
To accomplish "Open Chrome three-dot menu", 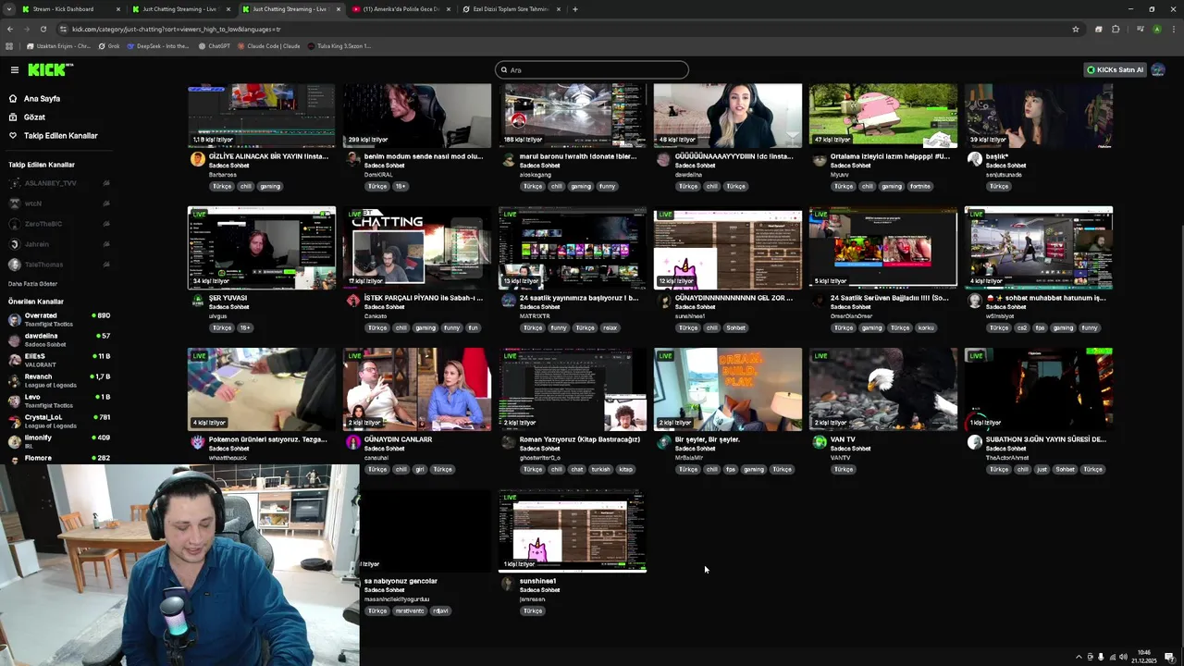I will tap(1173, 29).
